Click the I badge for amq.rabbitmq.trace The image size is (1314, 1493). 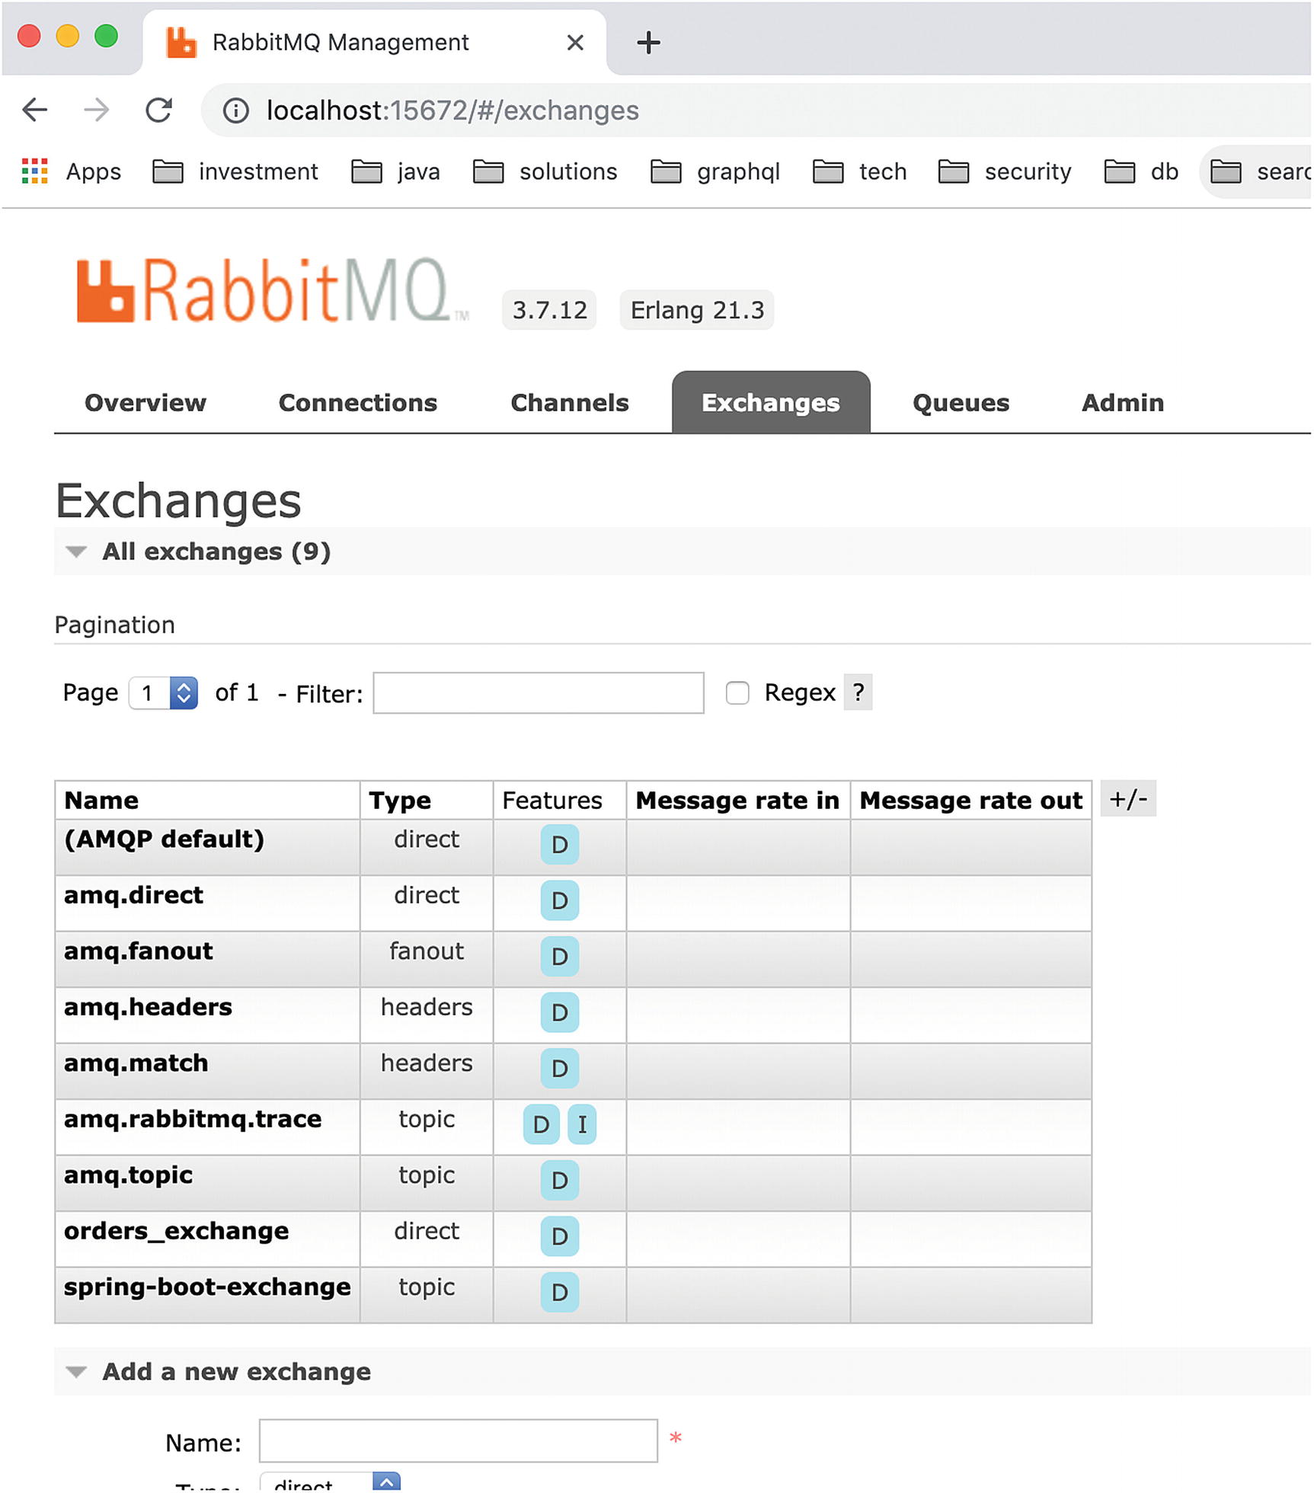click(582, 1124)
